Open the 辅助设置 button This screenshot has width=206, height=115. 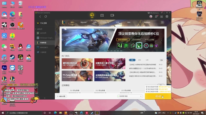[x=61, y=96]
